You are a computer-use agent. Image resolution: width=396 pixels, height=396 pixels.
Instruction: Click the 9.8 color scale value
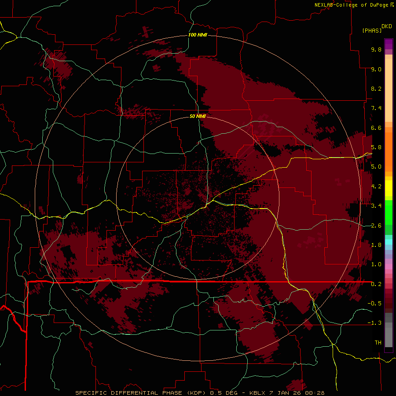[376, 49]
